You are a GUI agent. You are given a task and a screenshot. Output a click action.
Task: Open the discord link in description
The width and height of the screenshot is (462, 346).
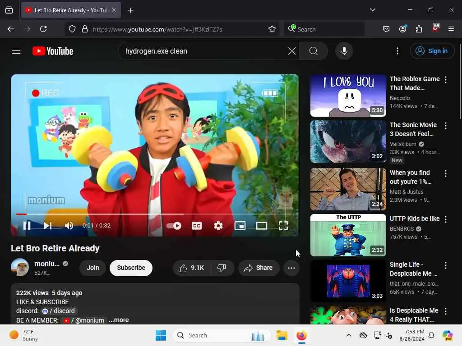pos(58,311)
